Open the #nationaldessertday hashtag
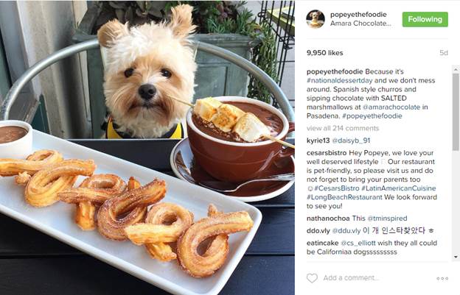This screenshot has height=295, width=460. [x=339, y=80]
